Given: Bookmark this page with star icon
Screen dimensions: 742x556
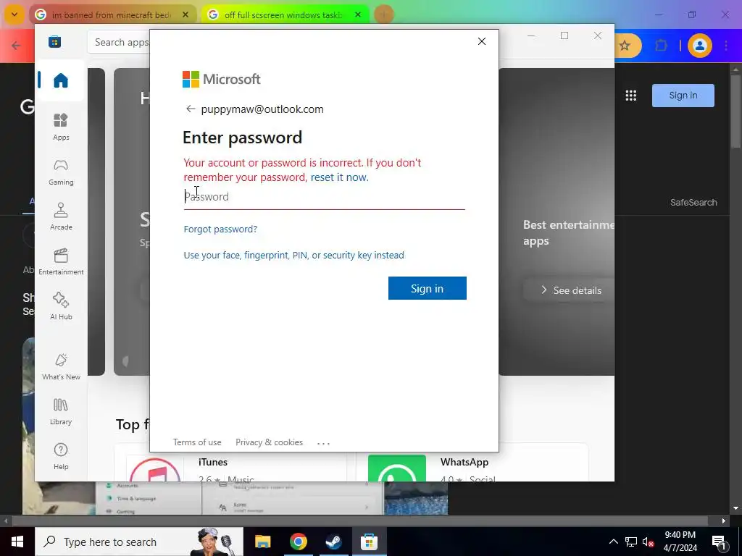Looking at the screenshot, I should tap(625, 46).
